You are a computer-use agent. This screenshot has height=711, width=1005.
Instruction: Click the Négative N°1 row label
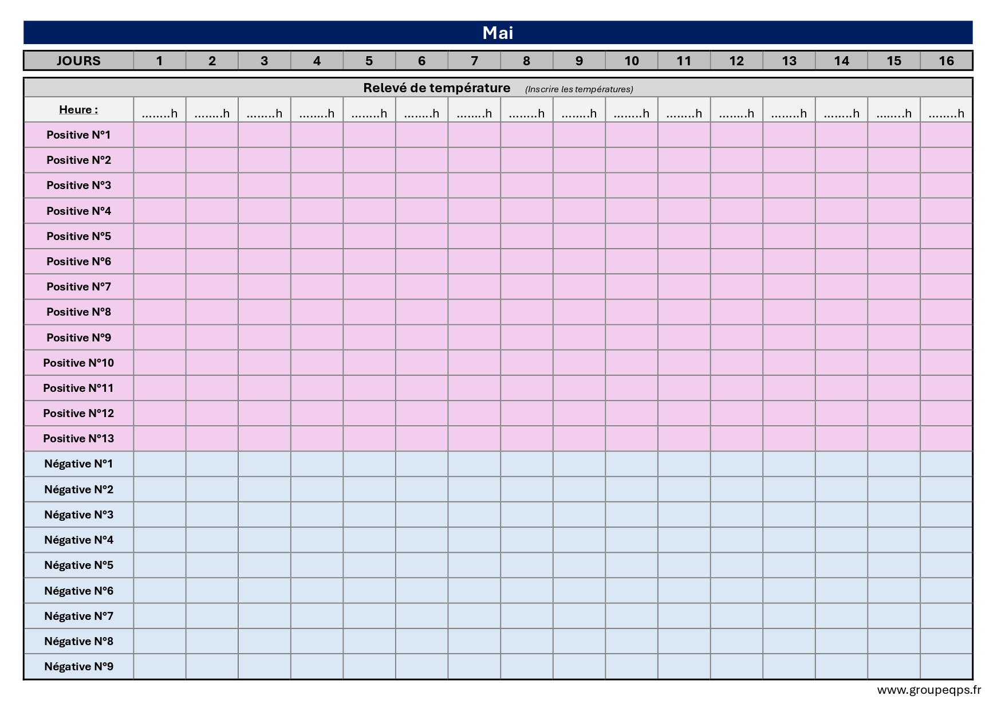(78, 464)
